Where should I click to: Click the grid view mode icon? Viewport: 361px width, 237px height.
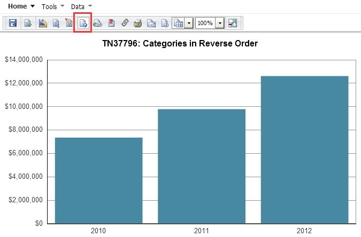[x=179, y=23]
